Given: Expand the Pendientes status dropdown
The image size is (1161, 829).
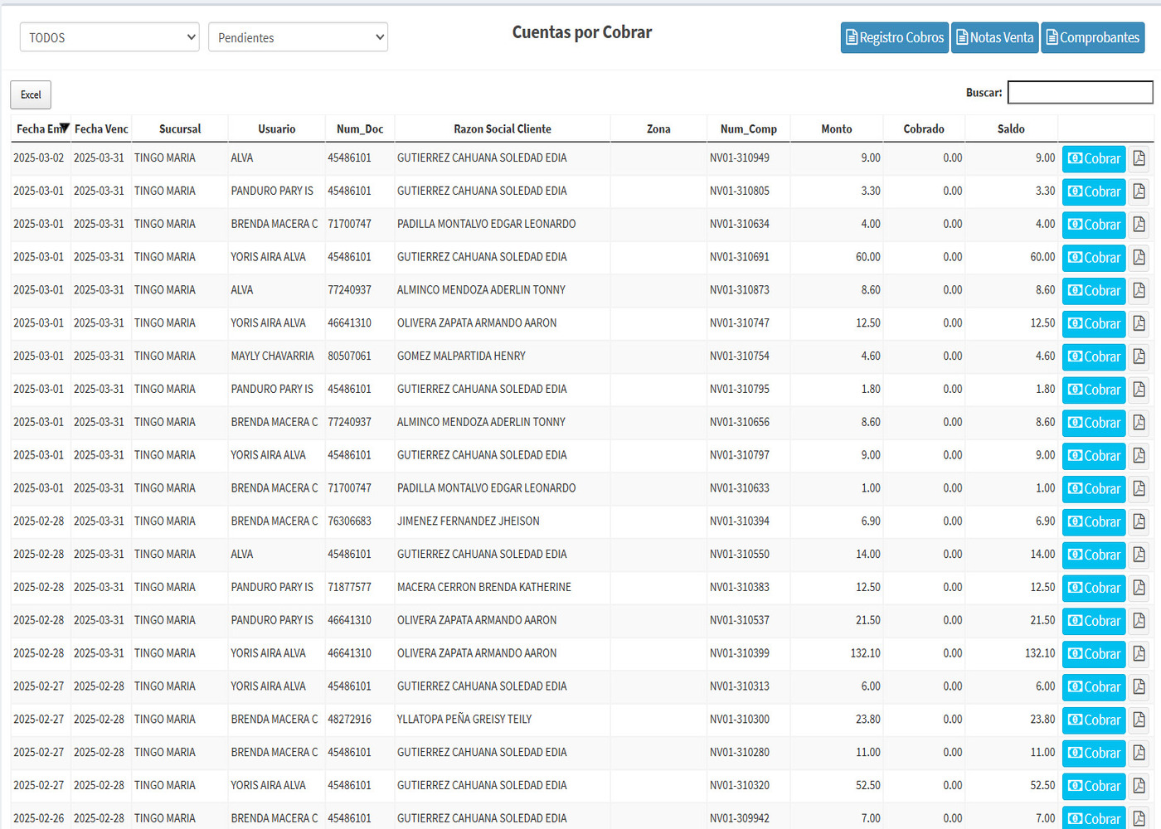Looking at the screenshot, I should tap(298, 37).
